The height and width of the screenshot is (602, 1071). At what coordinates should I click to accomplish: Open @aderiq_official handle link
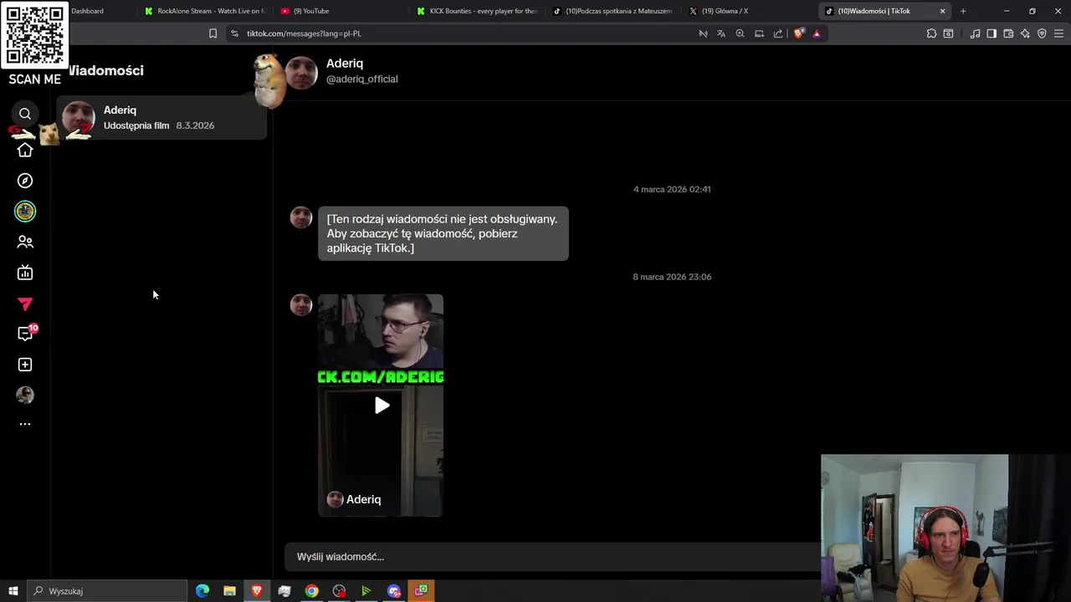pos(361,79)
